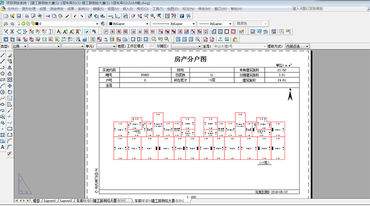
Task: Select the Rotate tool
Action: [x=10, y=92]
